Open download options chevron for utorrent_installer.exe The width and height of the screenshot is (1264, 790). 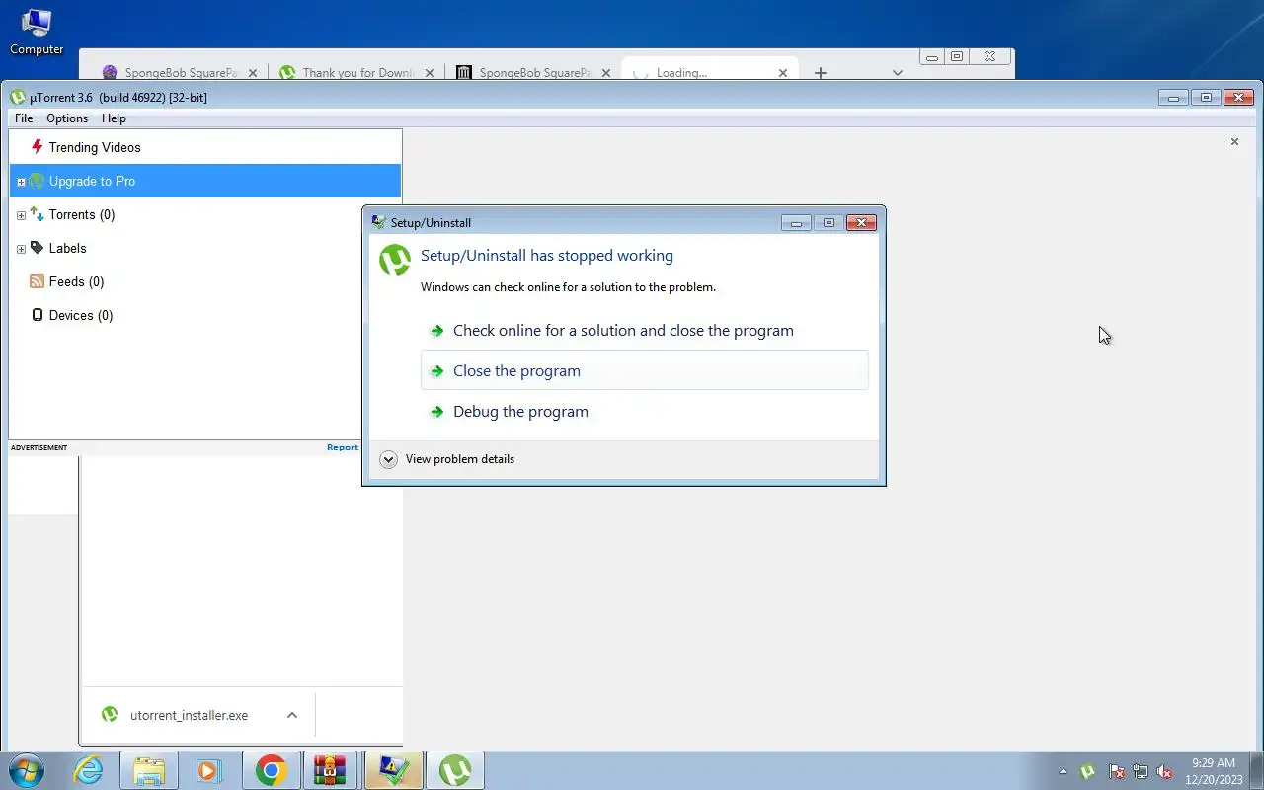click(292, 715)
